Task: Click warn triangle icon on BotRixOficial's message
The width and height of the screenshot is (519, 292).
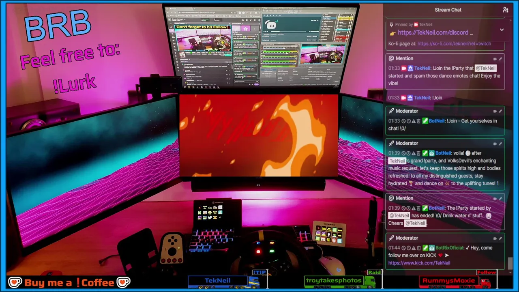Action: [x=414, y=248]
